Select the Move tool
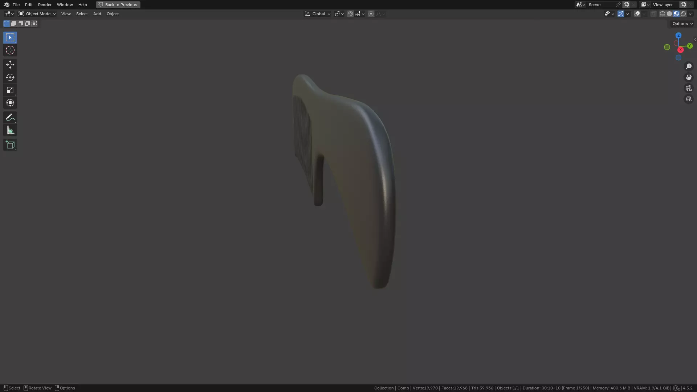Viewport: 697px width, 392px height. [x=10, y=65]
